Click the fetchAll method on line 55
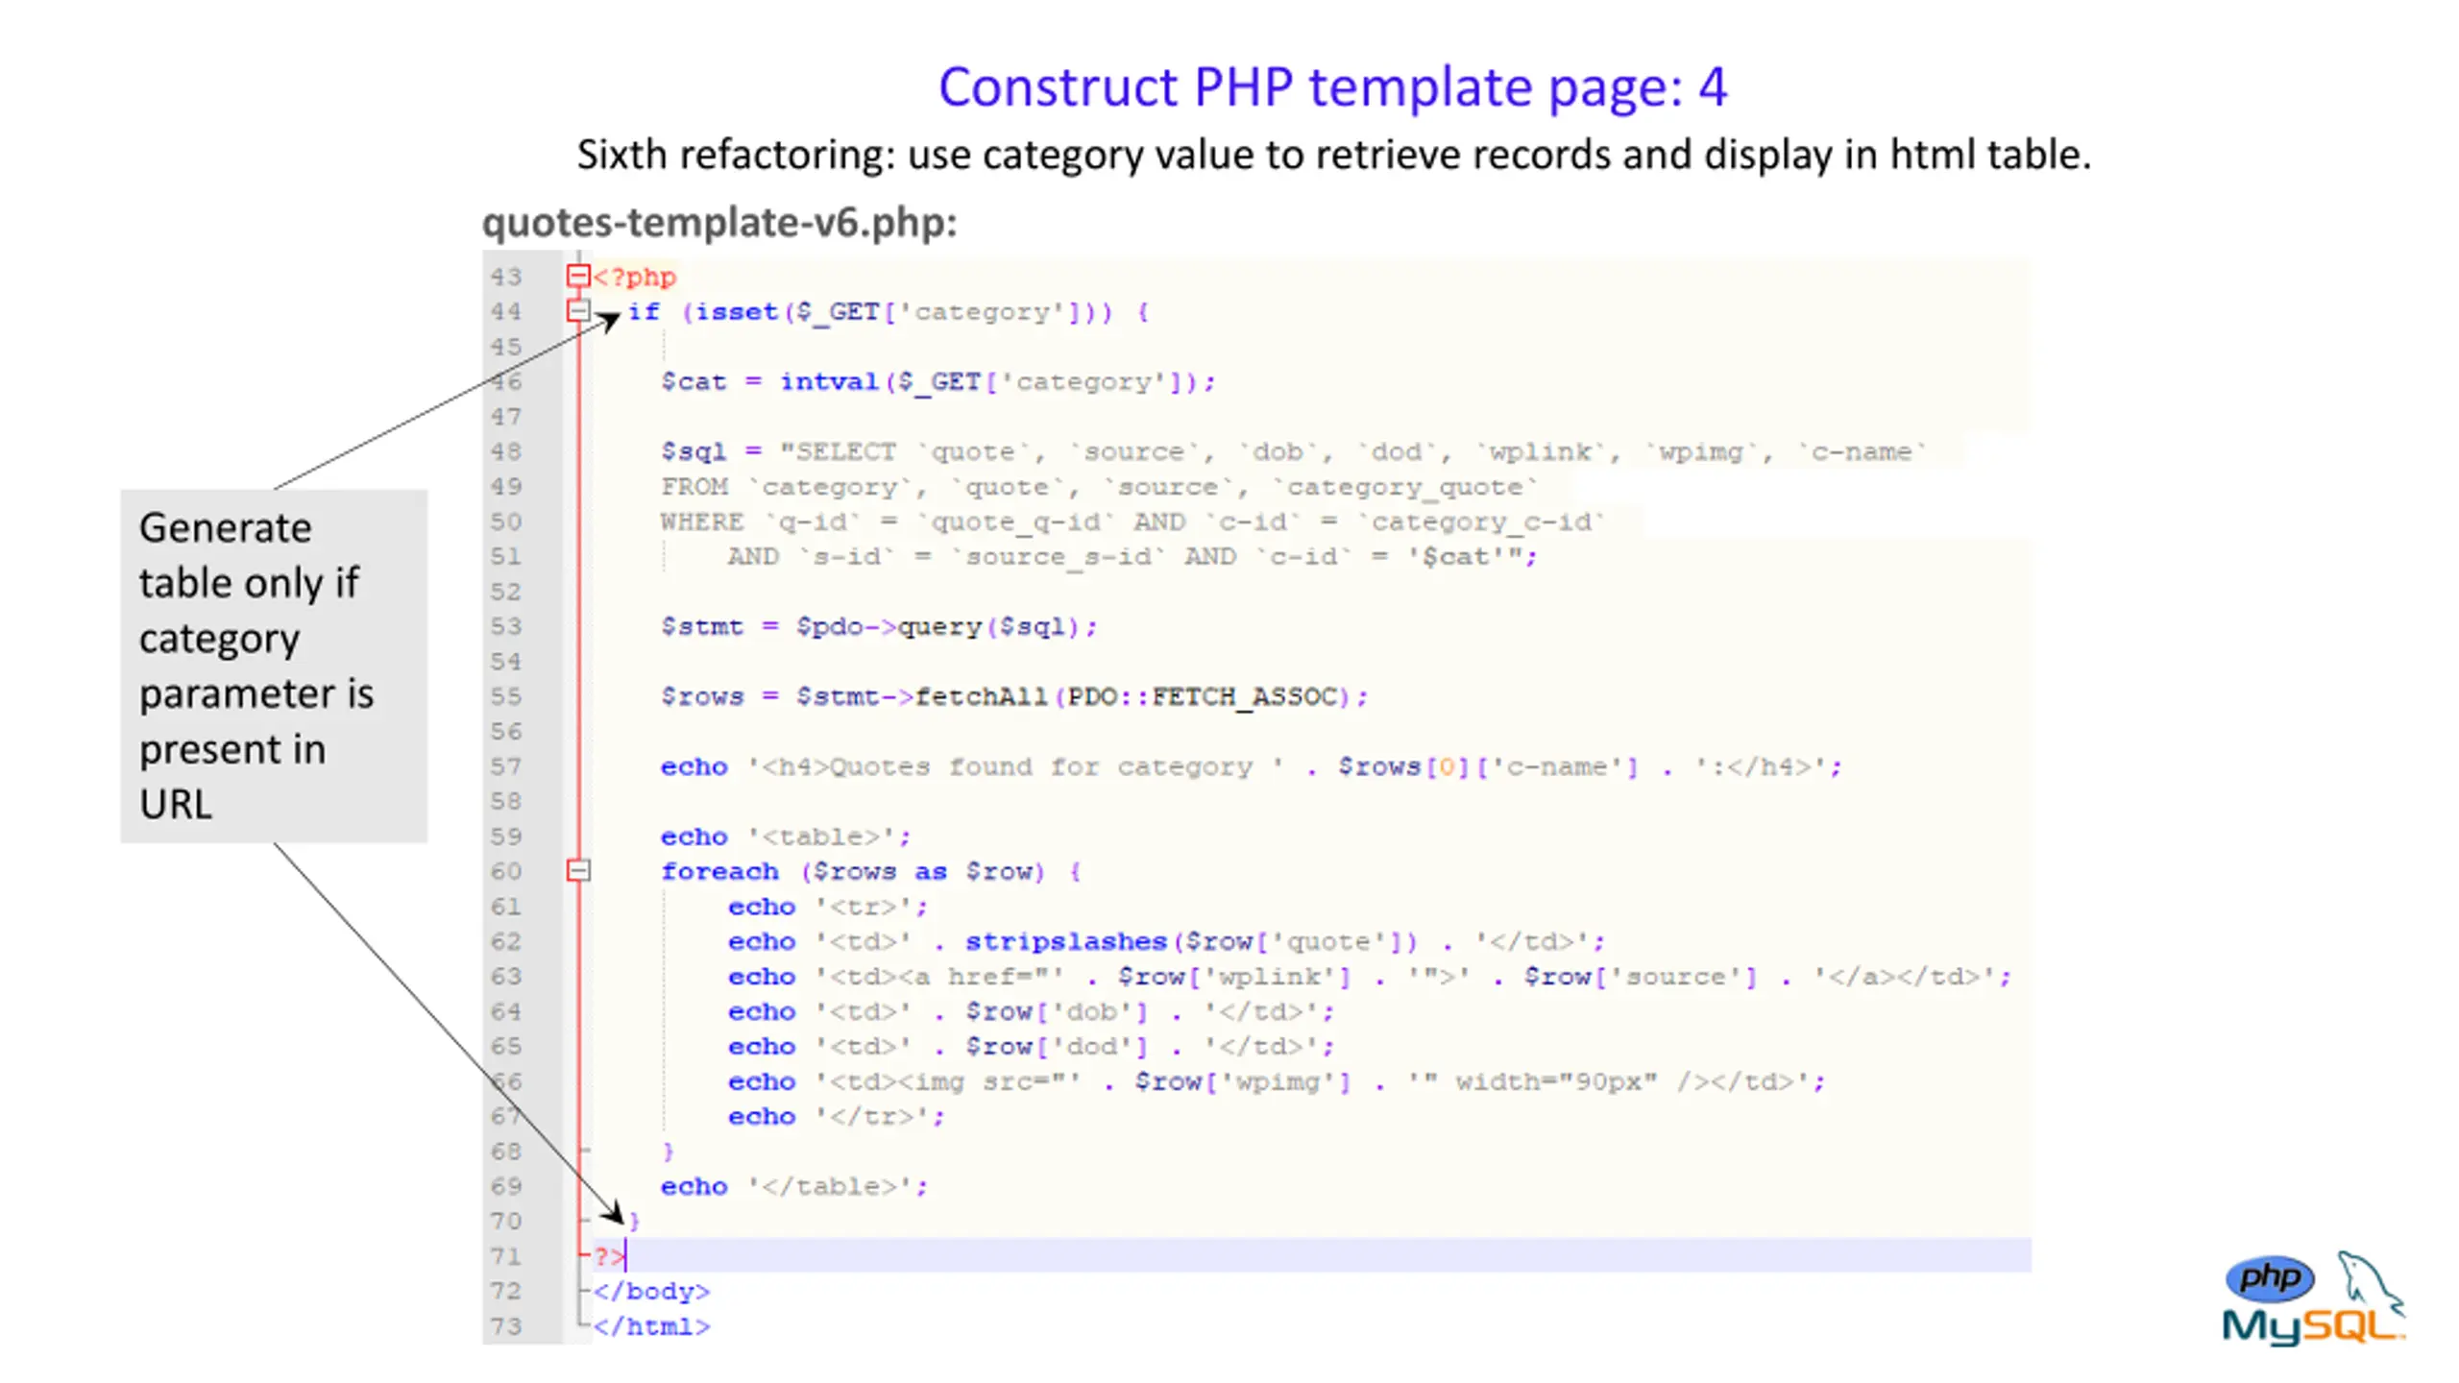2459x1383 pixels. coord(980,696)
